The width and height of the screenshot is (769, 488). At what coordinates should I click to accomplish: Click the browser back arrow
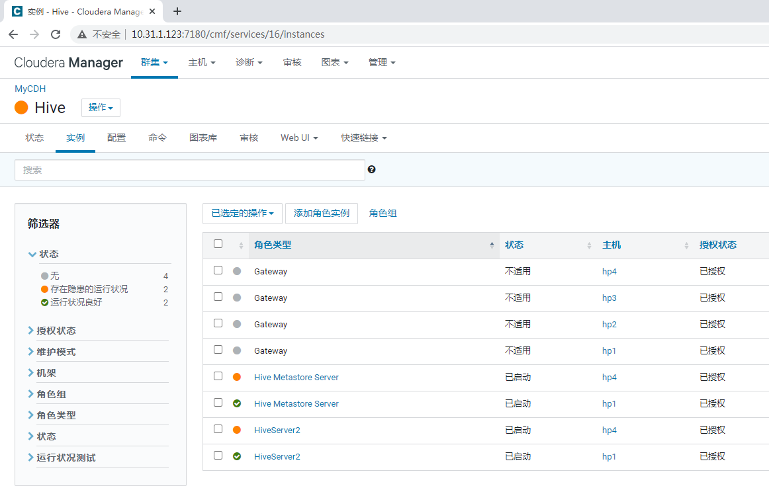[13, 34]
